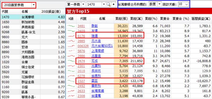Sort by 買超(張) column header
The image size is (212, 99).
coord(122,19)
